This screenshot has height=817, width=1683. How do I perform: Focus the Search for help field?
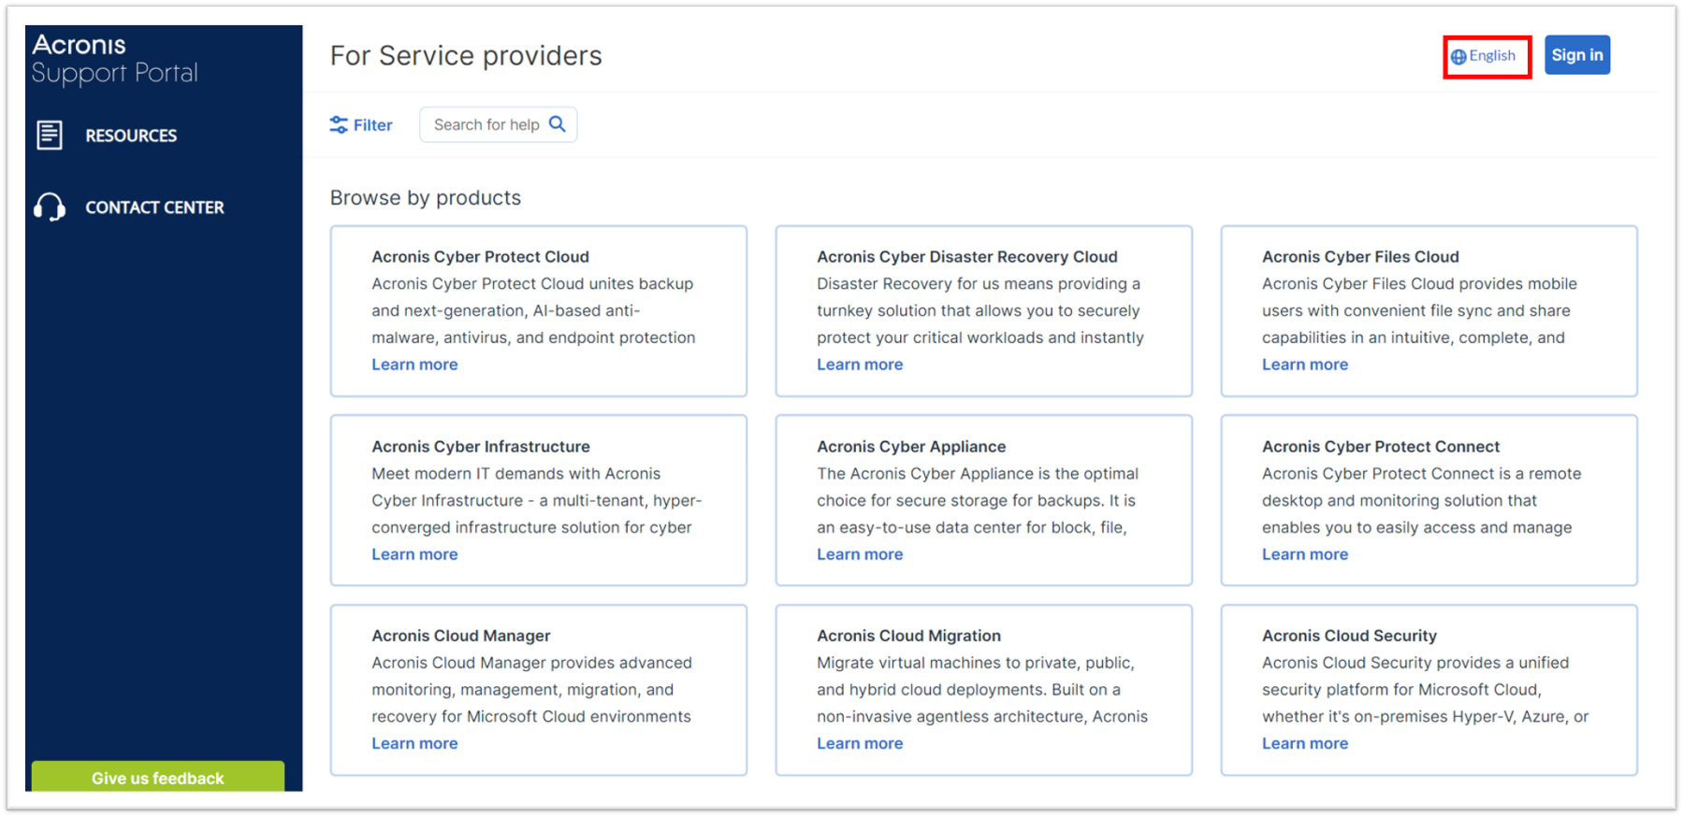[486, 125]
